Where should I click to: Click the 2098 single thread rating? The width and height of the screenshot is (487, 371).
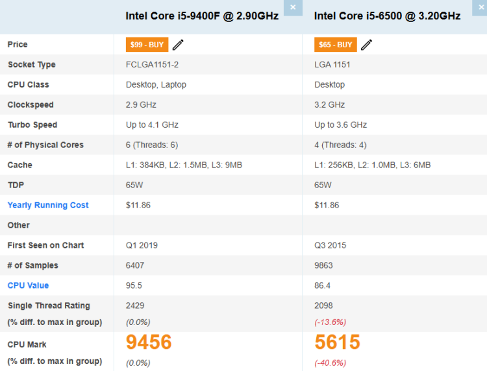tap(323, 305)
